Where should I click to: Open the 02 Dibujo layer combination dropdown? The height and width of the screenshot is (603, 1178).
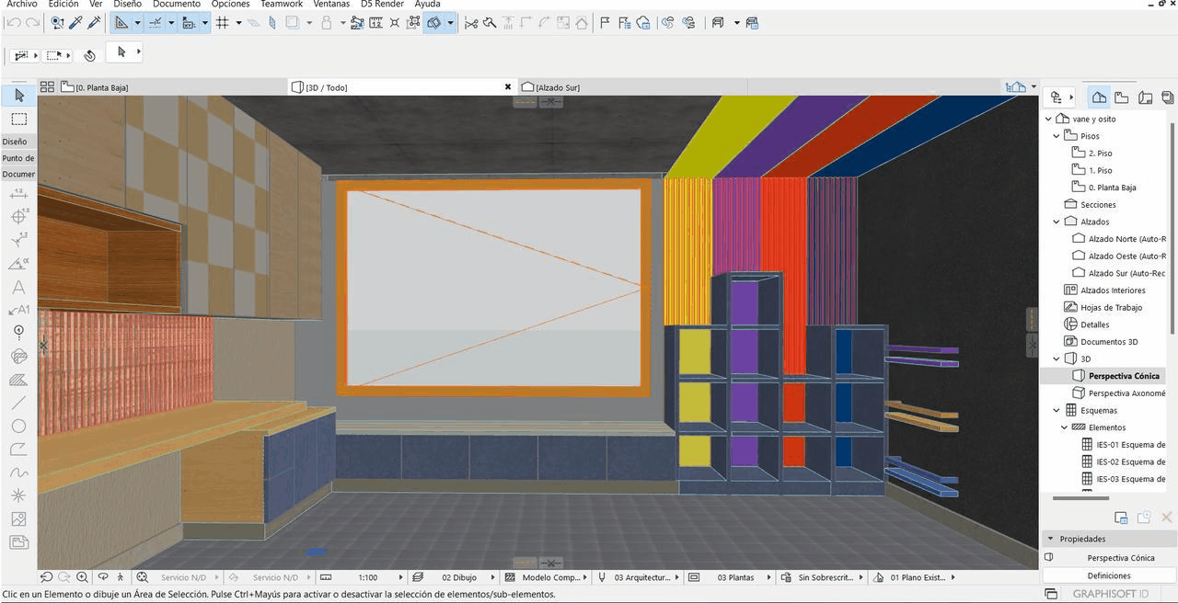pos(458,577)
